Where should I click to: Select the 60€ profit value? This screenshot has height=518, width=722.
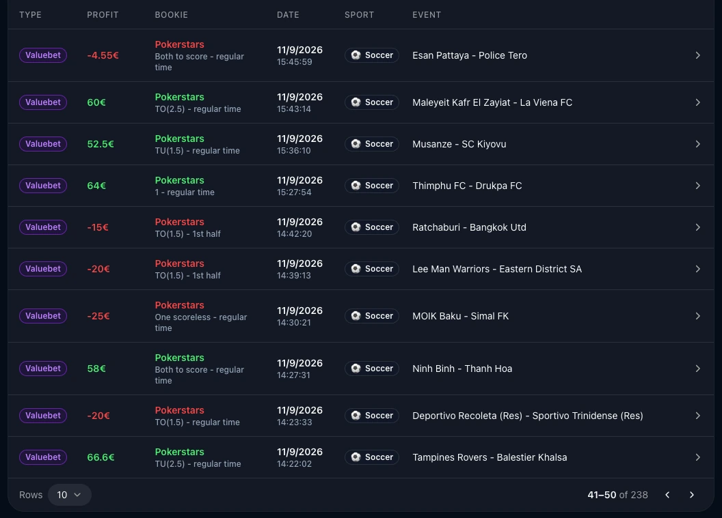(x=96, y=102)
